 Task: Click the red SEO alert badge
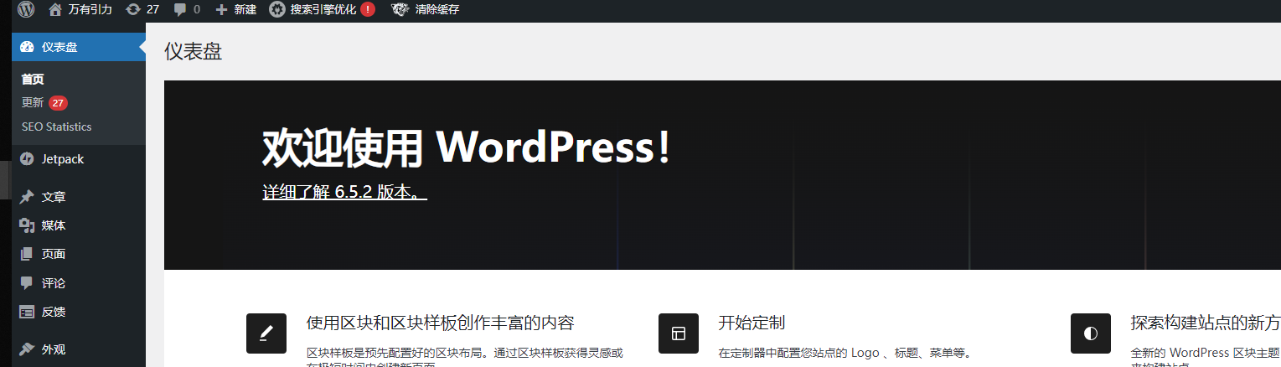pyautogui.click(x=368, y=10)
